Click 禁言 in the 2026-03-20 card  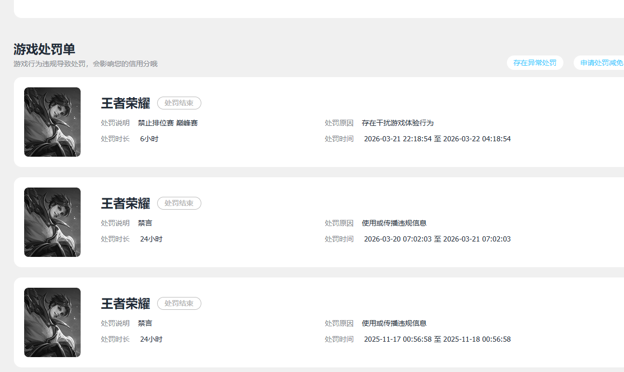(x=145, y=223)
